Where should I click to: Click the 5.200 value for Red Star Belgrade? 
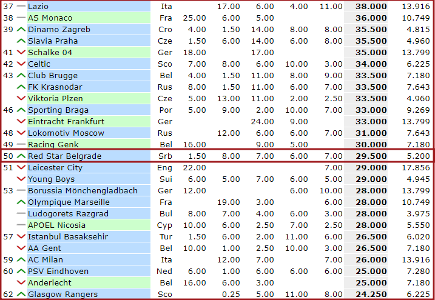[418, 156]
